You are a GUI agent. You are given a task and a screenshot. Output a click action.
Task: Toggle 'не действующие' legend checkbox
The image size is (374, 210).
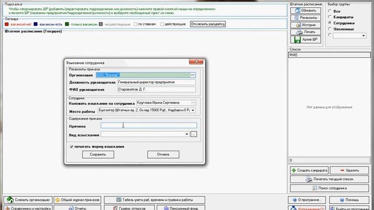101,24
